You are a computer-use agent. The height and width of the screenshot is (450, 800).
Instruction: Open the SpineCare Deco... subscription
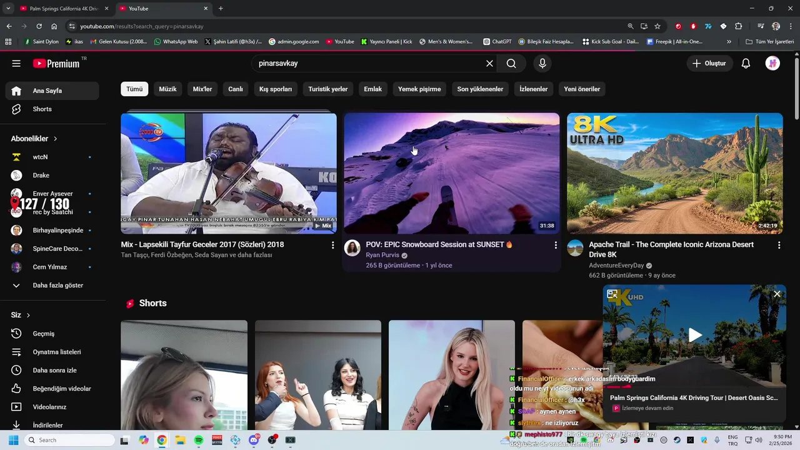tap(52, 249)
